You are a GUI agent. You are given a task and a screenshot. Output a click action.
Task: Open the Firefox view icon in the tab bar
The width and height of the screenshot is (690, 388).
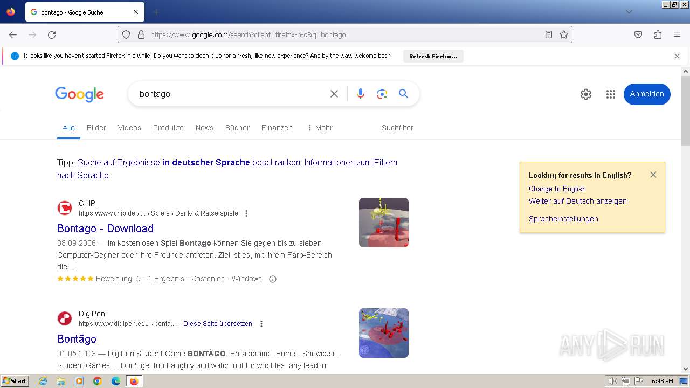pyautogui.click(x=11, y=12)
